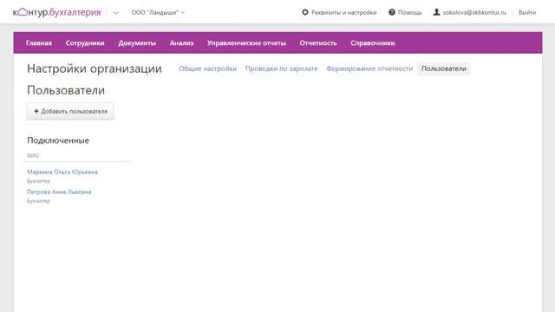Expand the ООО "Ландыши" organization dropdown

pyautogui.click(x=158, y=12)
